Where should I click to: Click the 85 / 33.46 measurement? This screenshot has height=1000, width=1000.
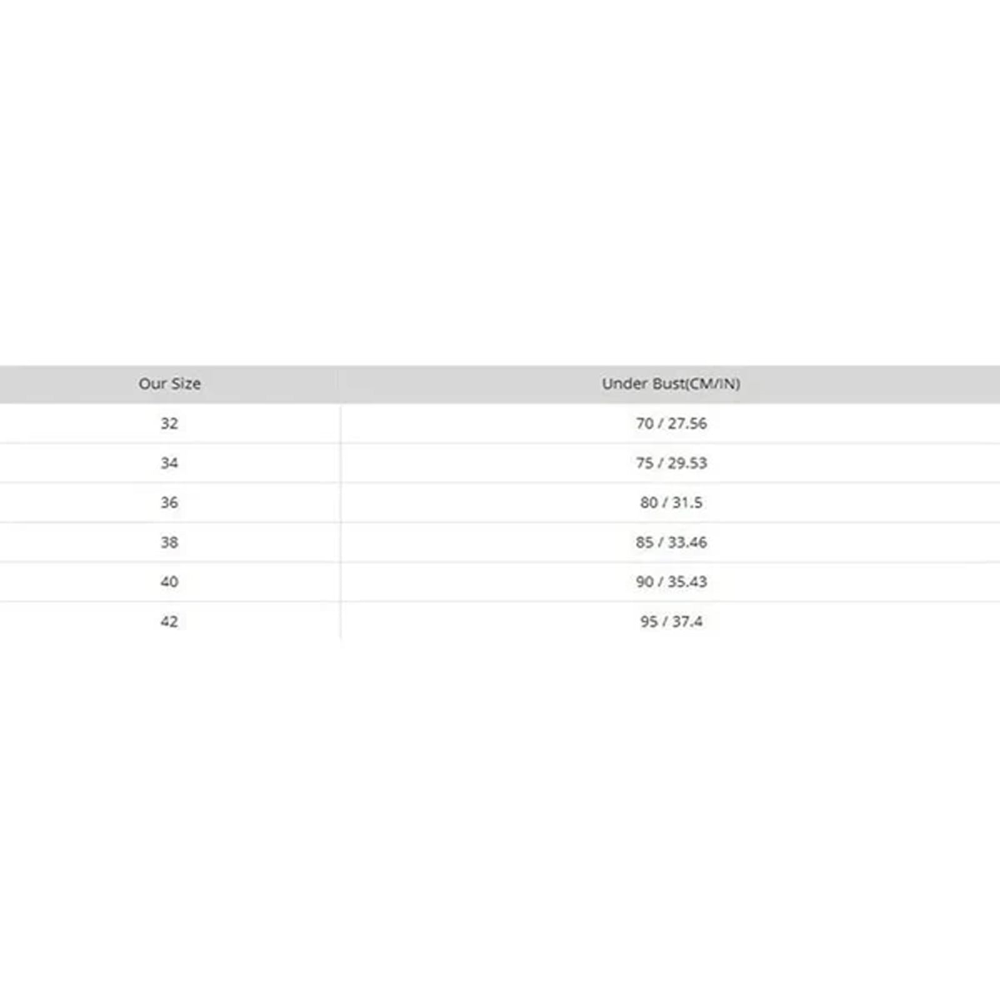click(x=671, y=542)
